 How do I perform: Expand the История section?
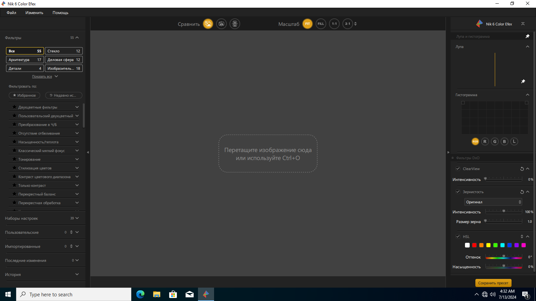coord(77,274)
